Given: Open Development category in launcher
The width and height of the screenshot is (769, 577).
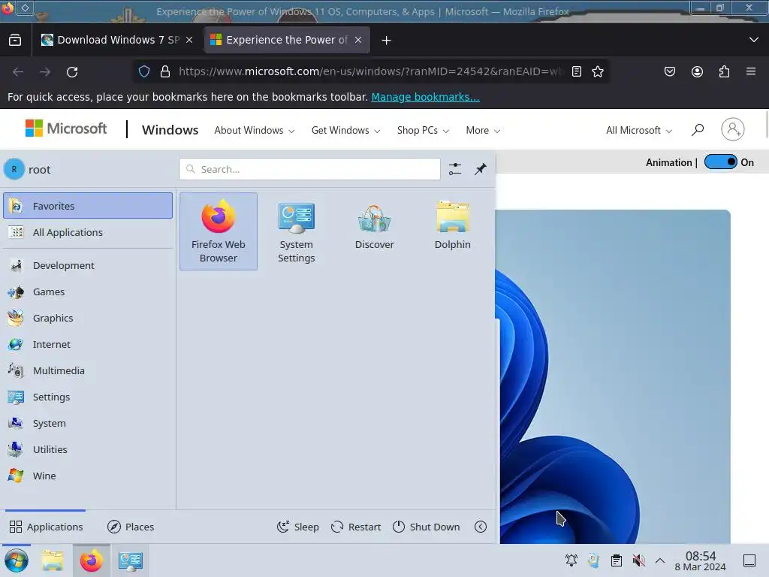Looking at the screenshot, I should 88,265.
